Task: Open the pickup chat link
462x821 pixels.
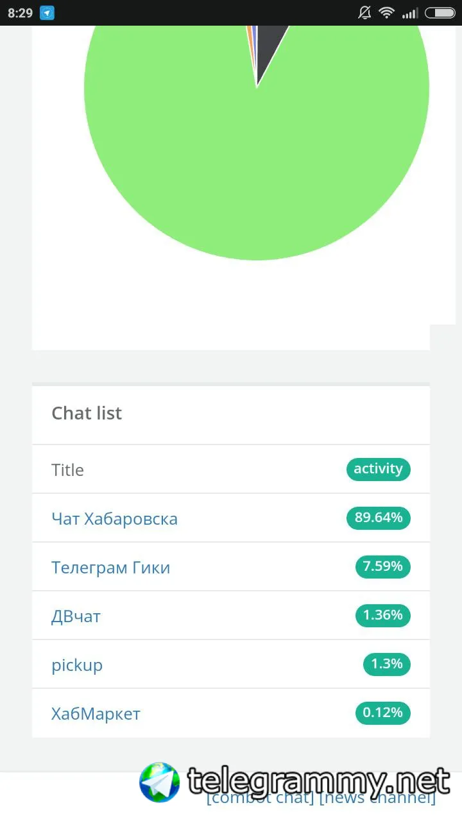Action: [x=77, y=664]
